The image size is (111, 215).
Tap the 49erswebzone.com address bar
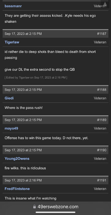55,207
